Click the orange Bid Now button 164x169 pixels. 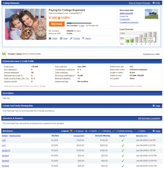point(57,24)
